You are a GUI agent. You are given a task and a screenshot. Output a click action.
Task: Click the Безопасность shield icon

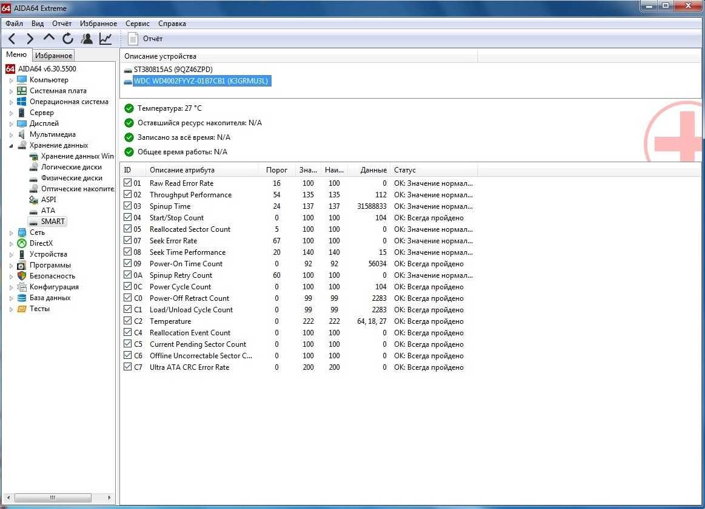[x=22, y=276]
